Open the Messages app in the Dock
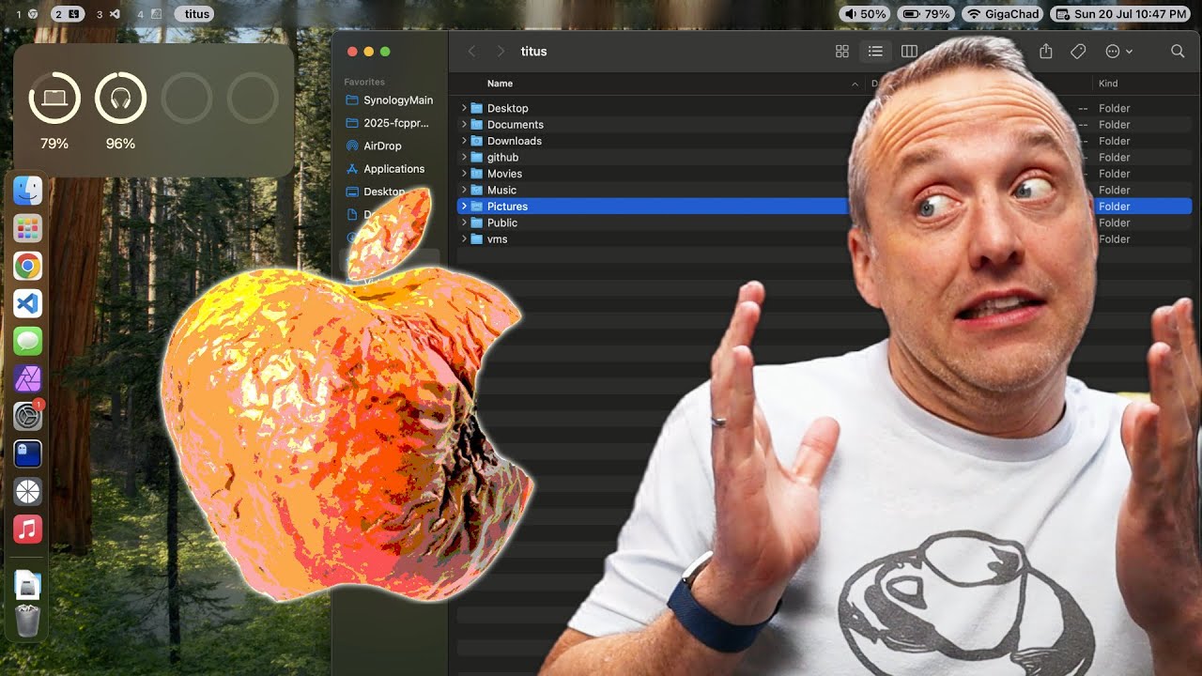1202x676 pixels. (27, 342)
